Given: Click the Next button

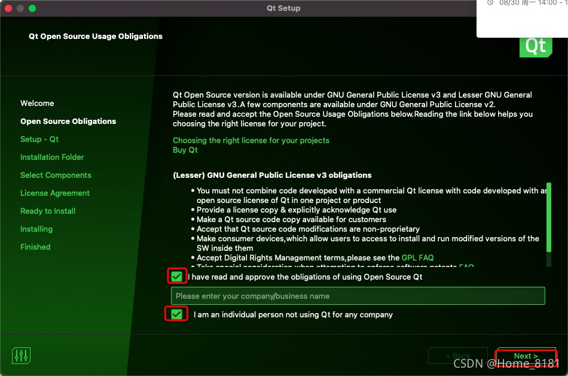Looking at the screenshot, I should (526, 356).
